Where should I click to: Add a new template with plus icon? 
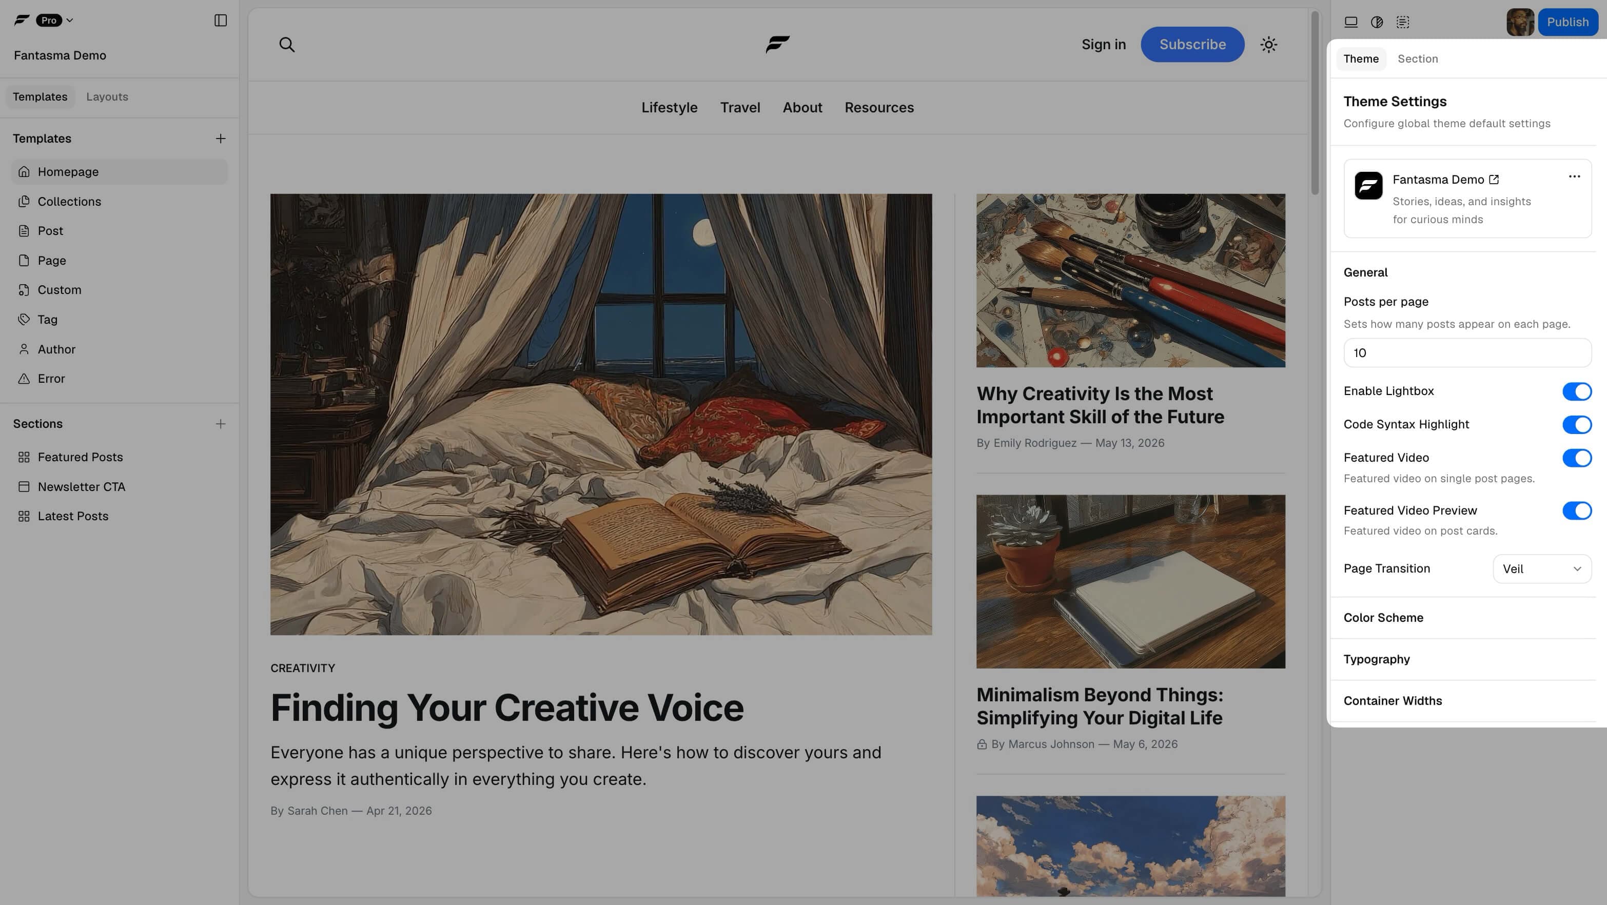tap(220, 139)
